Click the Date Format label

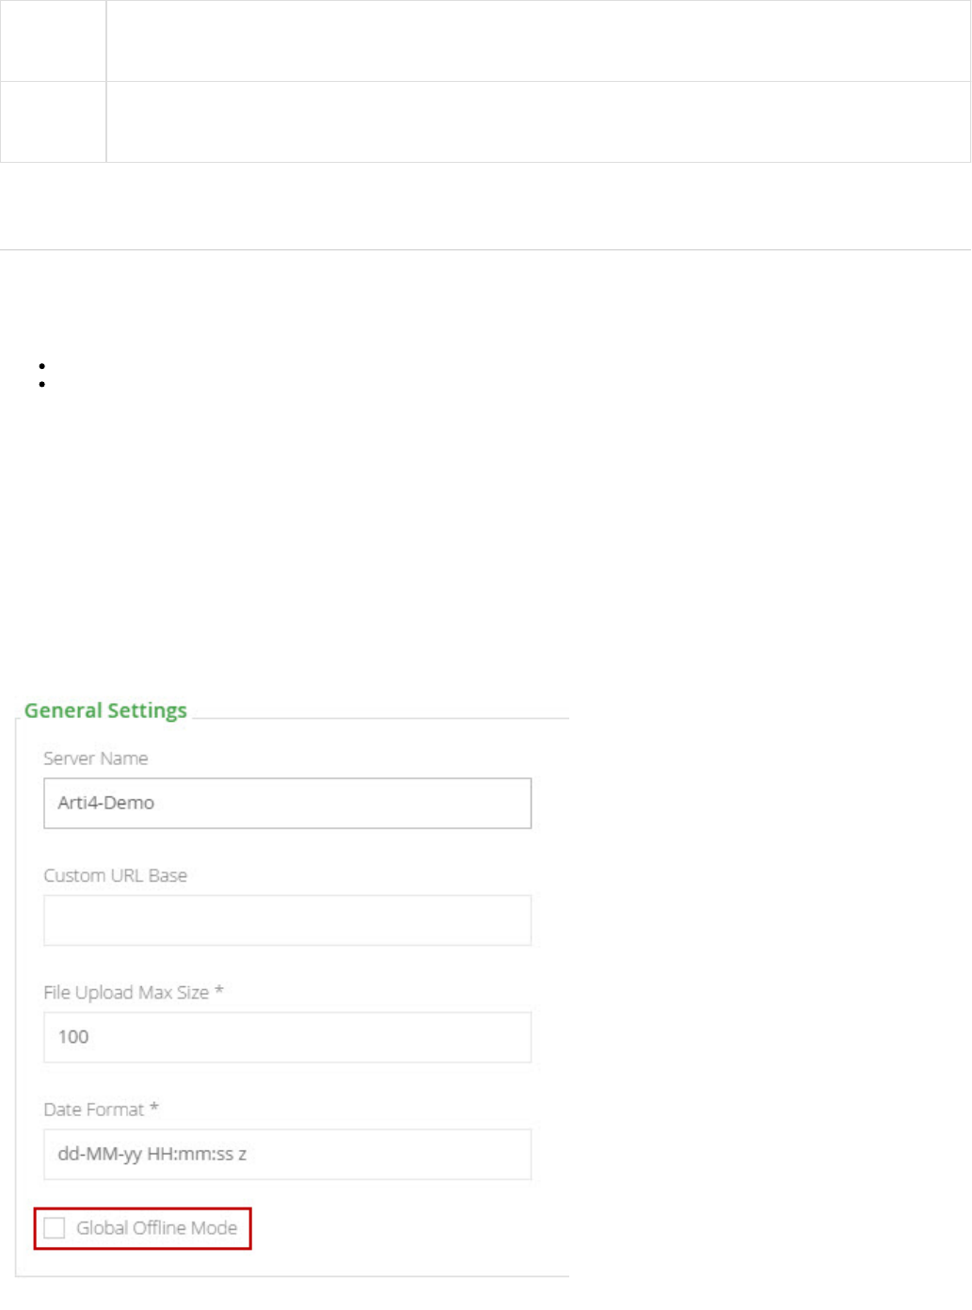tap(100, 1110)
